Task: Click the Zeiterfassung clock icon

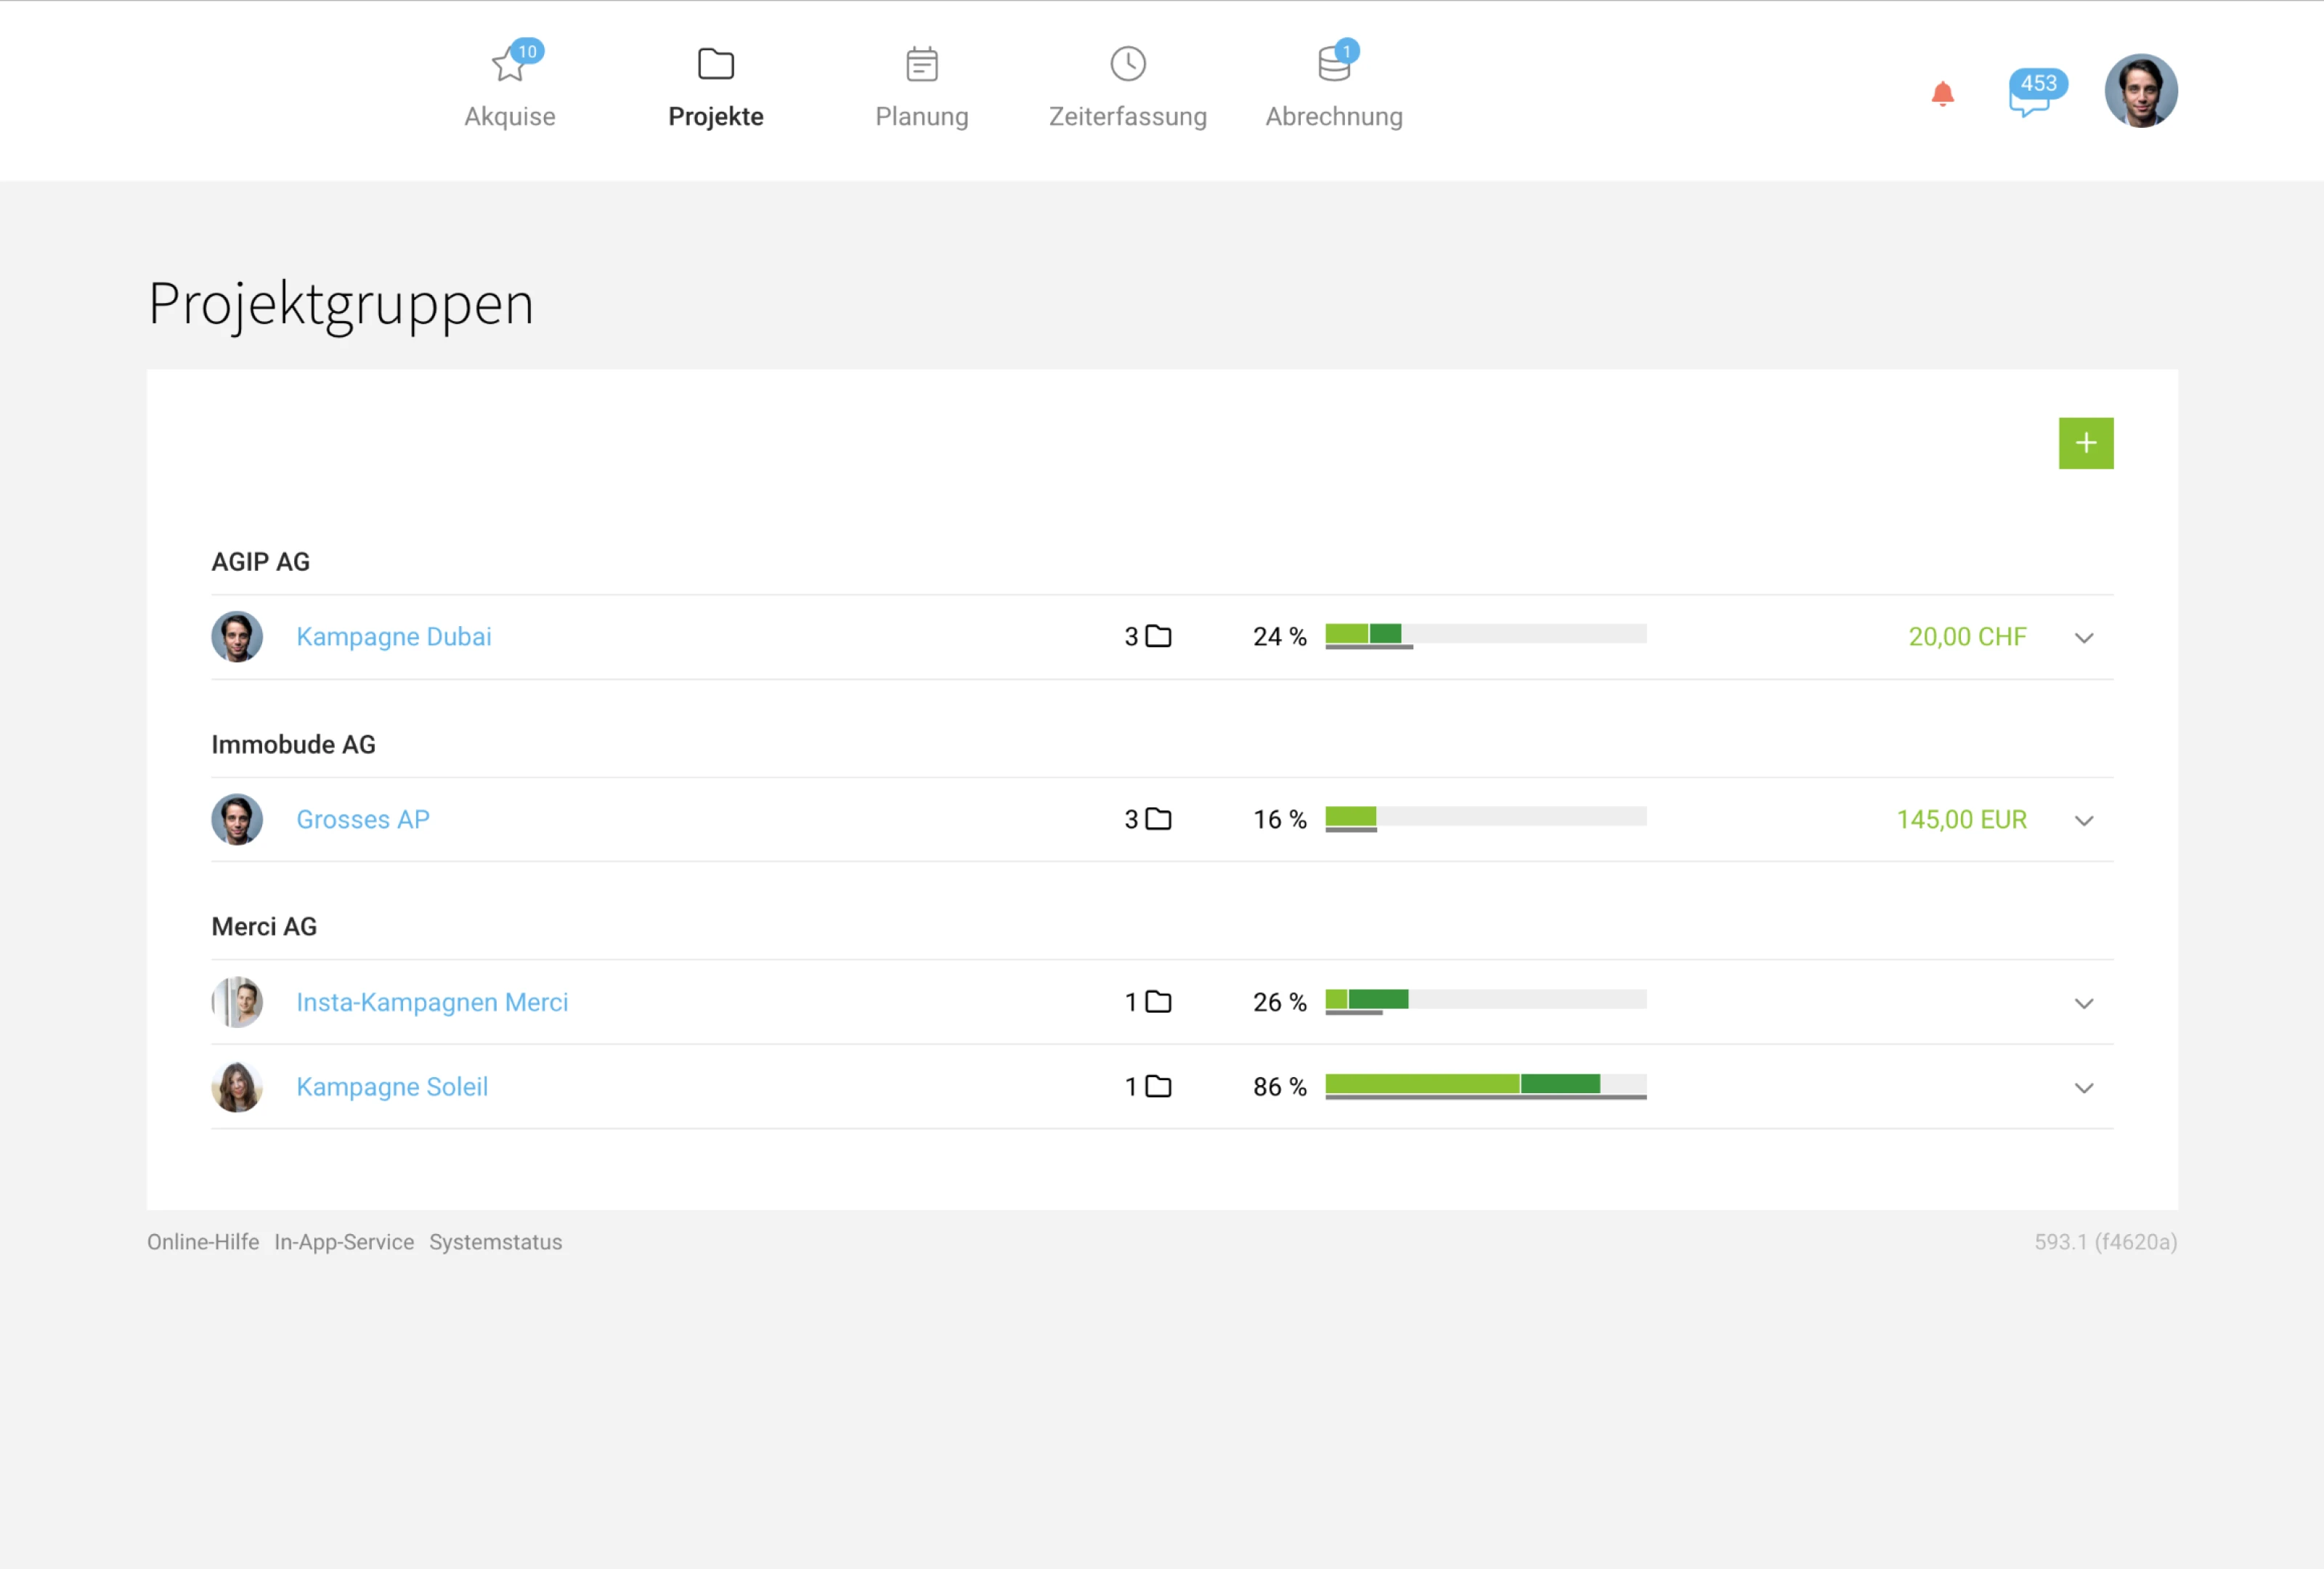Action: pos(1127,65)
